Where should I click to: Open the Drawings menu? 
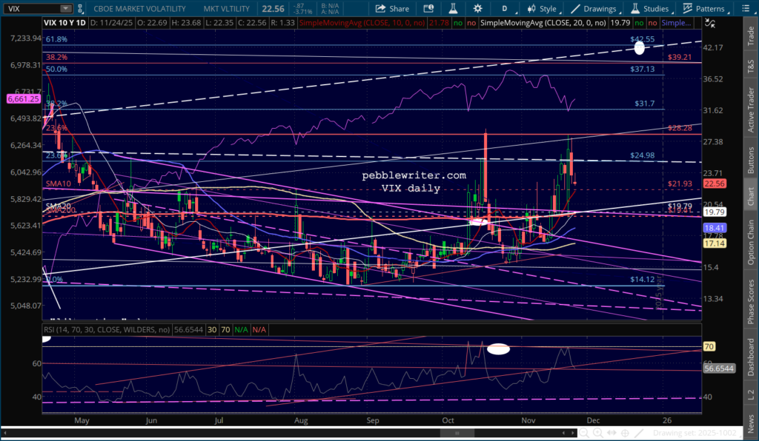point(594,9)
